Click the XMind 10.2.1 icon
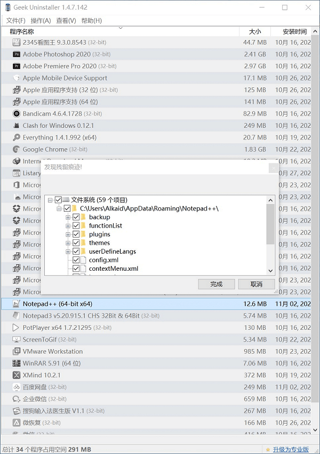This screenshot has width=320, height=454. tap(17, 375)
